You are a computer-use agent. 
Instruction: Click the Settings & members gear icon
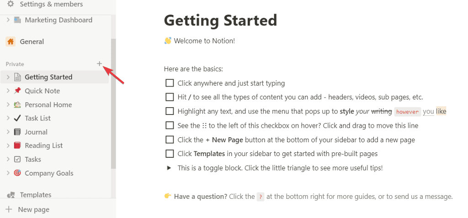11,4
